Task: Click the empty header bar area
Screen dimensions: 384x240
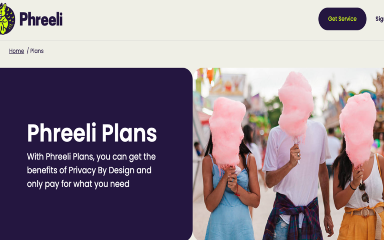Action: [191, 19]
